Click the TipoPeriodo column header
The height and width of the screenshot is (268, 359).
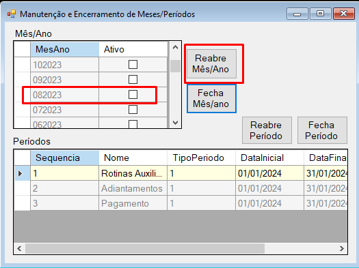(201, 158)
